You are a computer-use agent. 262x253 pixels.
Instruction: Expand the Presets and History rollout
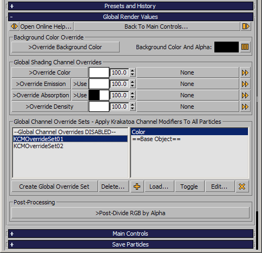[x=130, y=6]
